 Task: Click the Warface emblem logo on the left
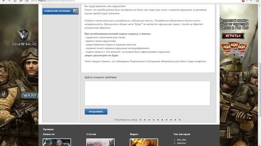(x=24, y=35)
